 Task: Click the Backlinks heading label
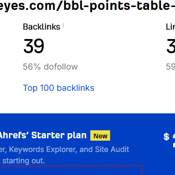41,27
